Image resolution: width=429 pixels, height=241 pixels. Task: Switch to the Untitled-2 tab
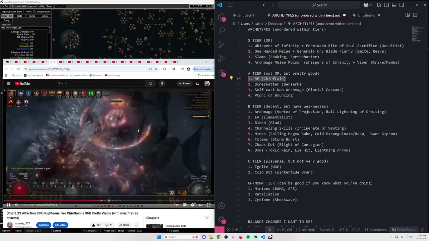366,15
